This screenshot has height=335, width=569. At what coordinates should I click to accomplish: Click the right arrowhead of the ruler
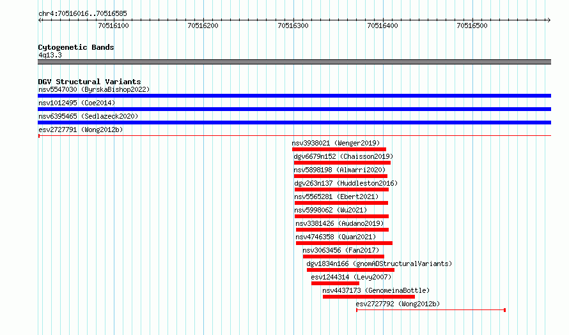point(549,20)
